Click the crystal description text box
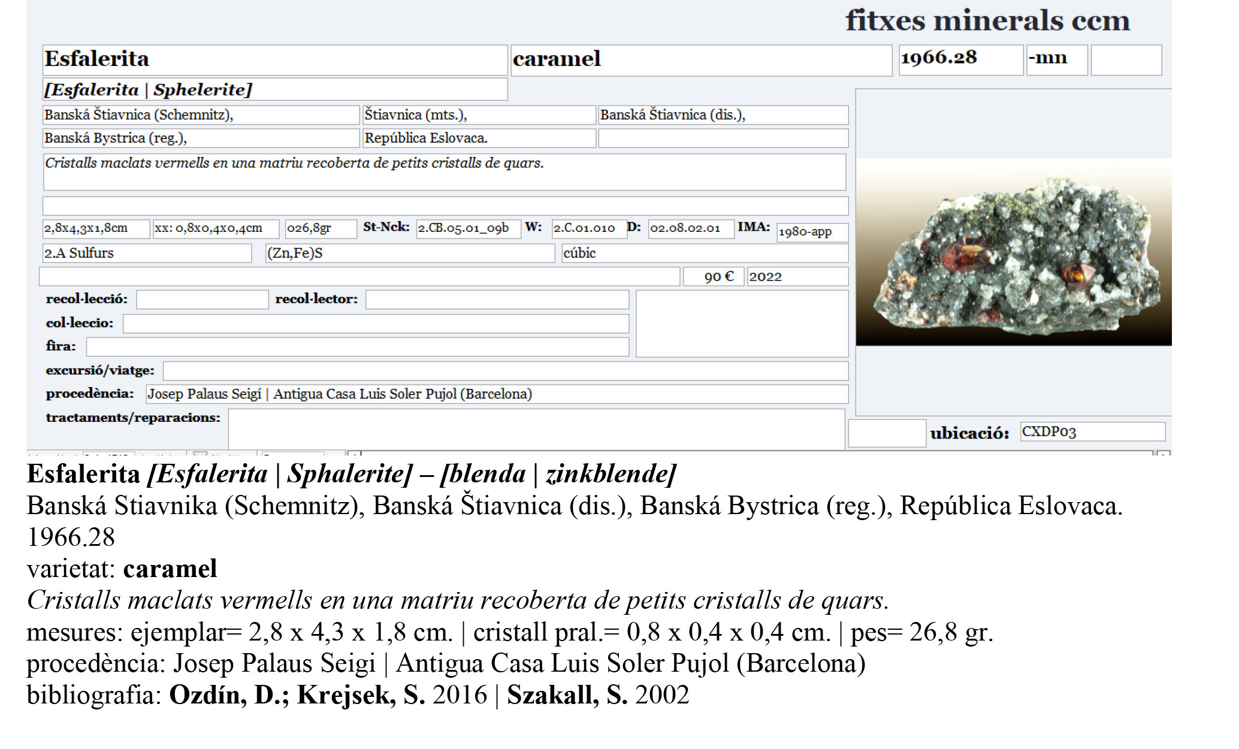1239x749 pixels. tap(443, 172)
